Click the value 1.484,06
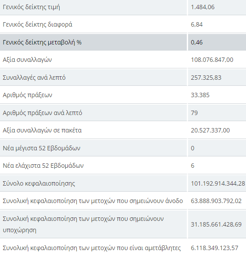 [202, 7]
